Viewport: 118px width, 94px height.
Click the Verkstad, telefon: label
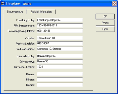26,43
